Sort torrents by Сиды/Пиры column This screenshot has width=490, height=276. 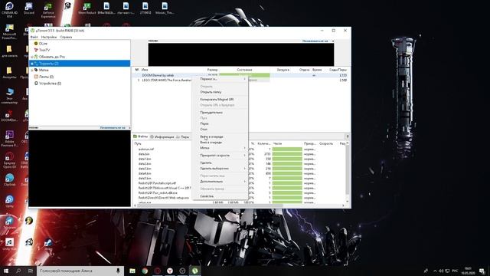338,70
